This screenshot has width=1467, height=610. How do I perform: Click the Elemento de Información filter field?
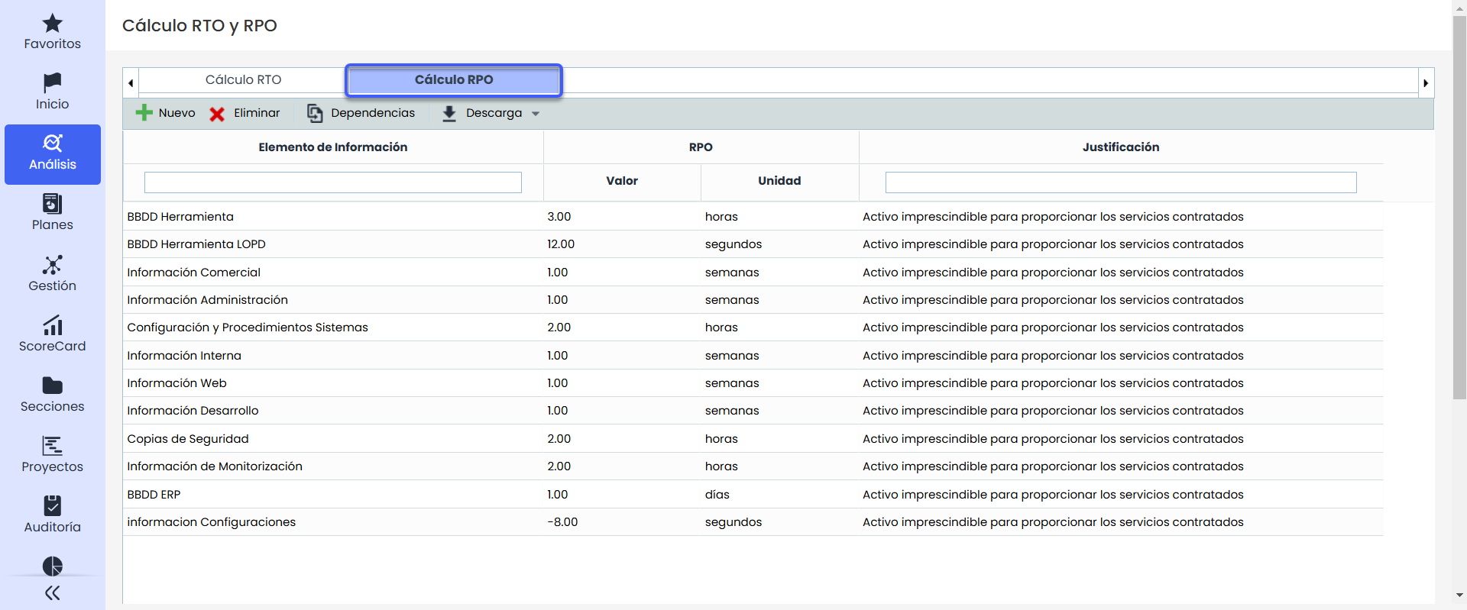[332, 182]
